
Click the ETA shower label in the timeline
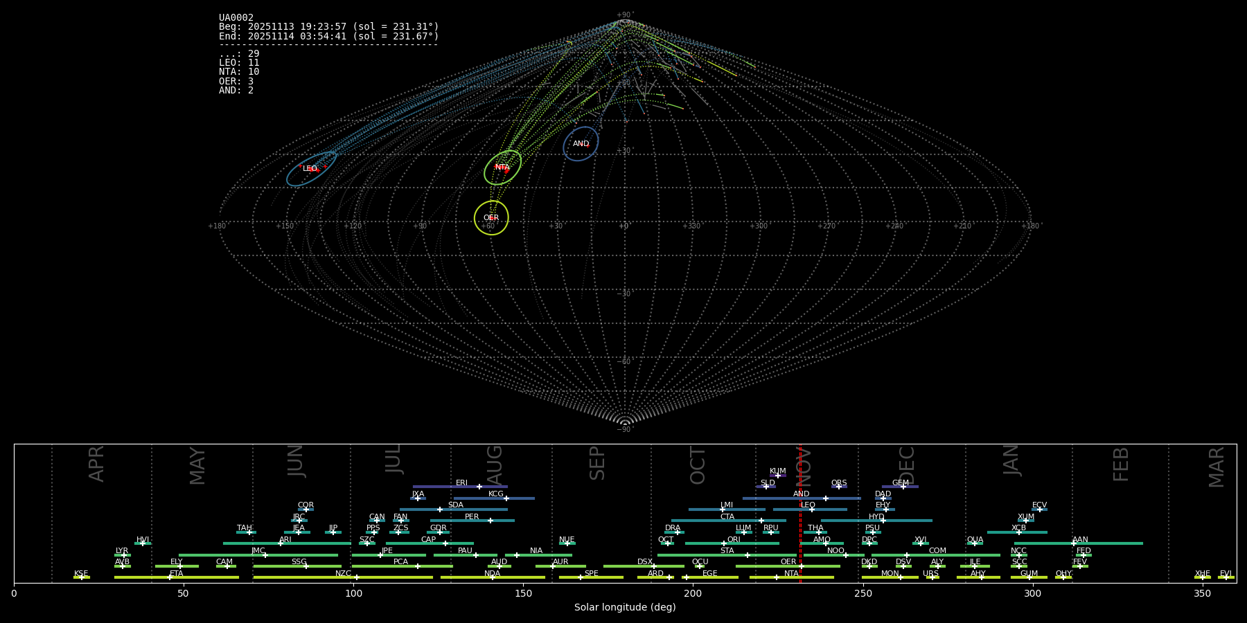(x=177, y=574)
